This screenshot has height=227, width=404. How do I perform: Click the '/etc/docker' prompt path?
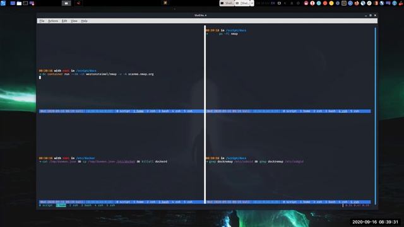pos(85,158)
